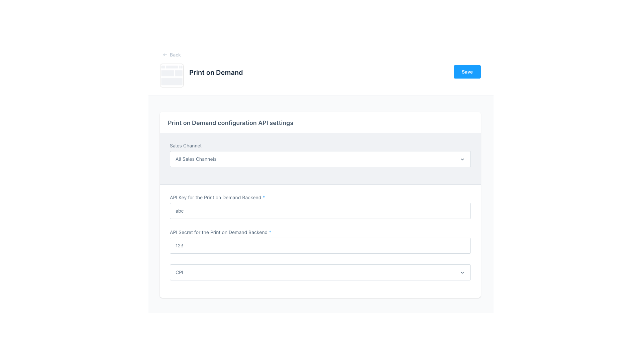Click the API Secret for Backend label
This screenshot has width=642, height=361.
pos(219,232)
